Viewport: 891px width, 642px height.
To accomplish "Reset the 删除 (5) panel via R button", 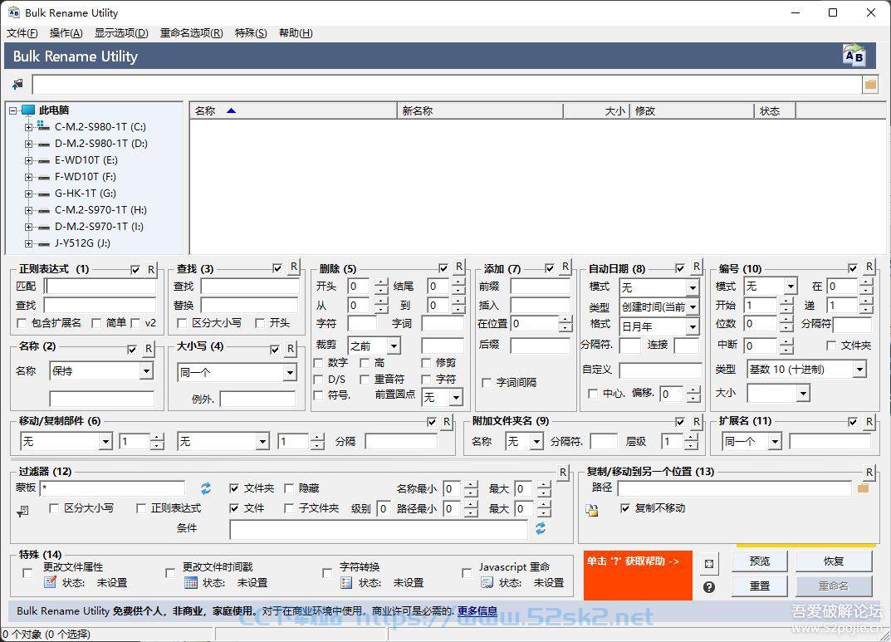I will click(x=459, y=267).
